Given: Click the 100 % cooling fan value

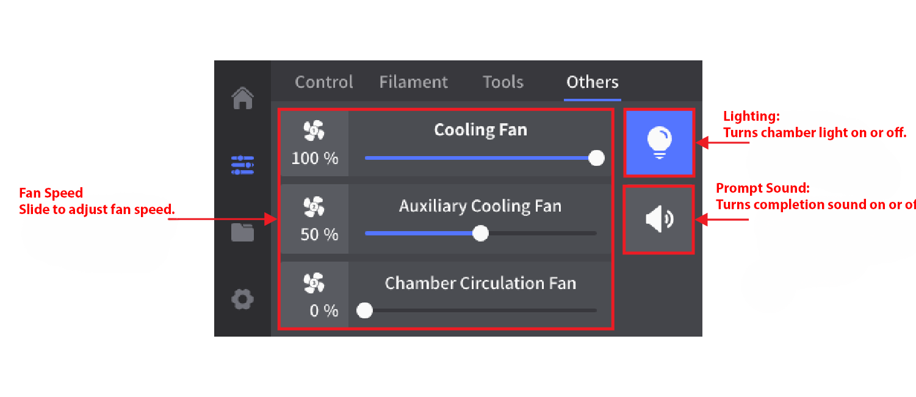Looking at the screenshot, I should [314, 158].
